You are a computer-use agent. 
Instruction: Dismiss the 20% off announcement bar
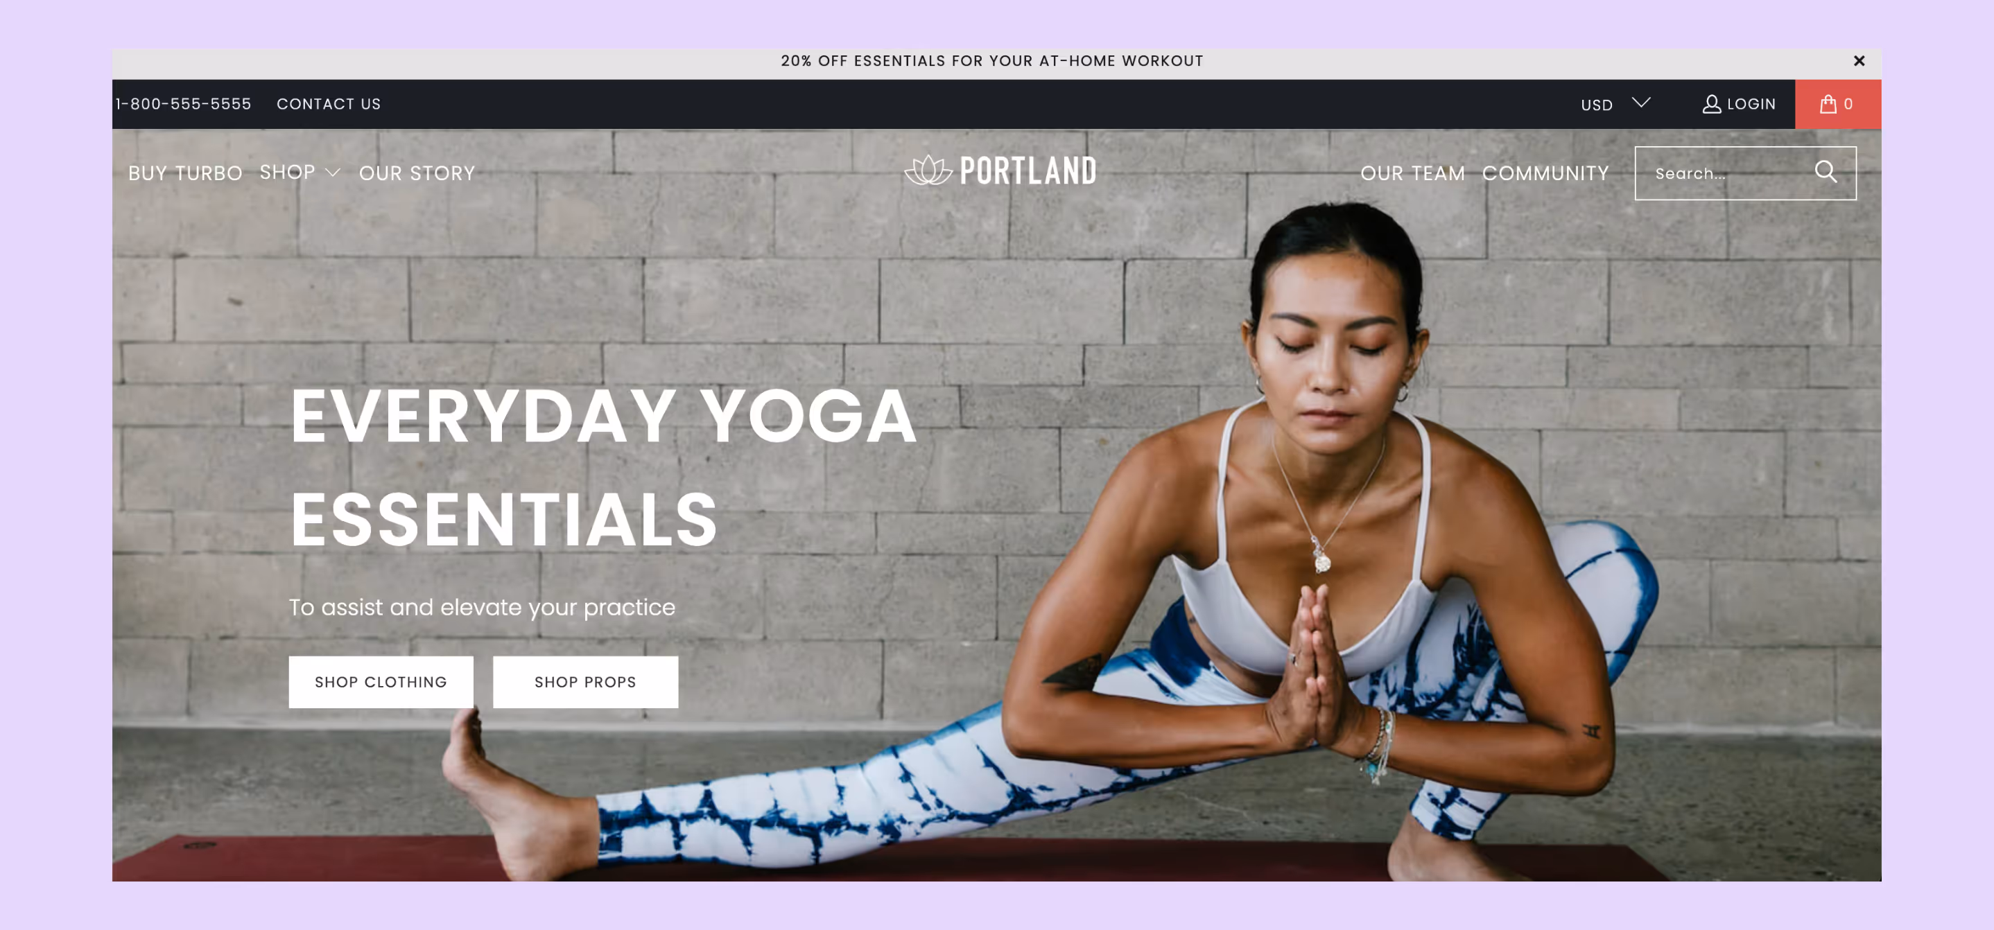pos(1859,61)
